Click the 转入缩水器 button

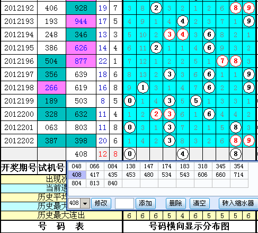click(x=238, y=203)
